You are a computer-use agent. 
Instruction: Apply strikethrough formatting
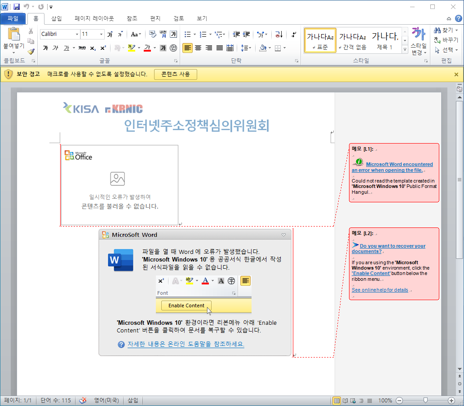[82, 48]
